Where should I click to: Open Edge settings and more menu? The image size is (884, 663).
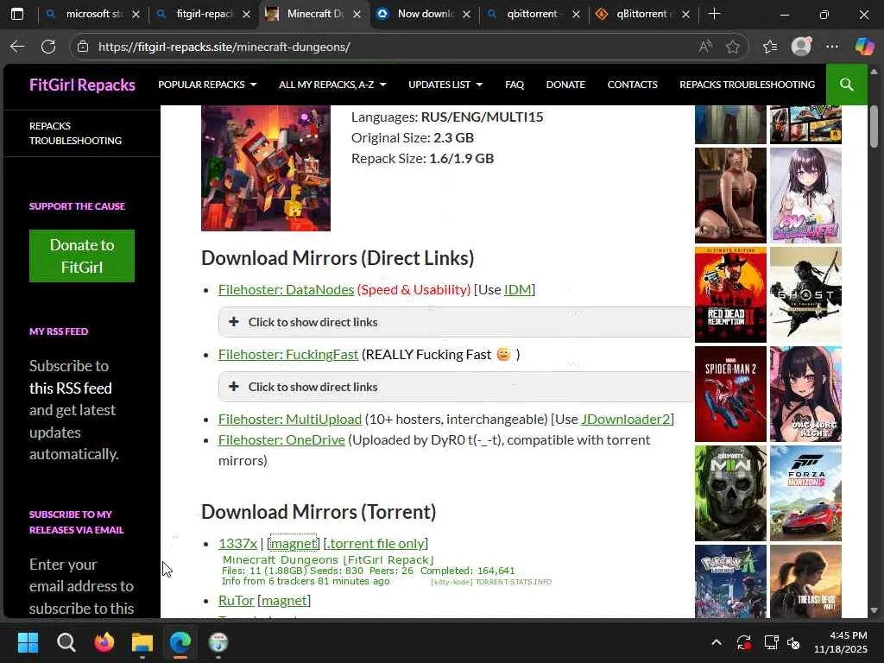pyautogui.click(x=832, y=47)
